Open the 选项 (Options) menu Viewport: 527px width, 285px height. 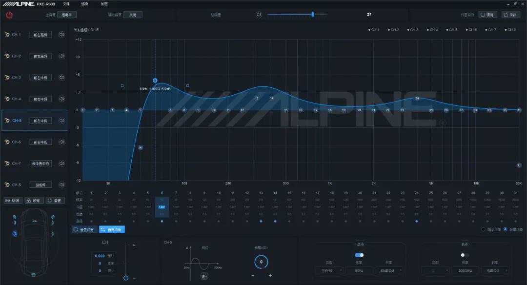(x=84, y=4)
